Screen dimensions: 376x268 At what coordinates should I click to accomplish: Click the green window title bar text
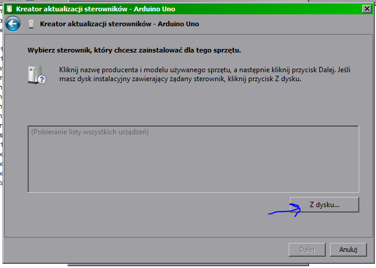tap(82, 9)
